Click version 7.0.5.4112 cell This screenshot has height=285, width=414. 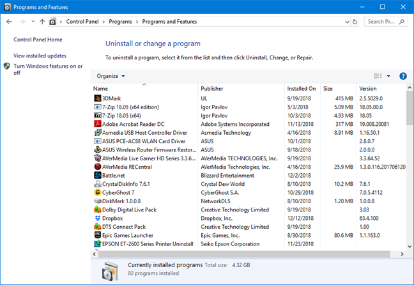click(x=371, y=192)
